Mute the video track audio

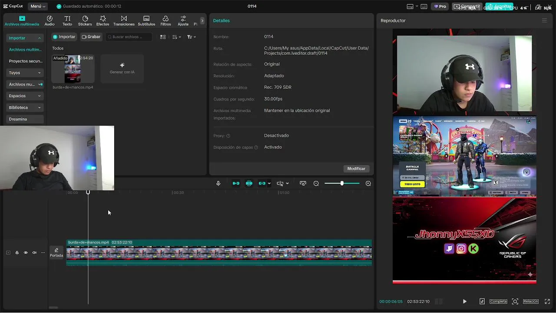(x=34, y=253)
